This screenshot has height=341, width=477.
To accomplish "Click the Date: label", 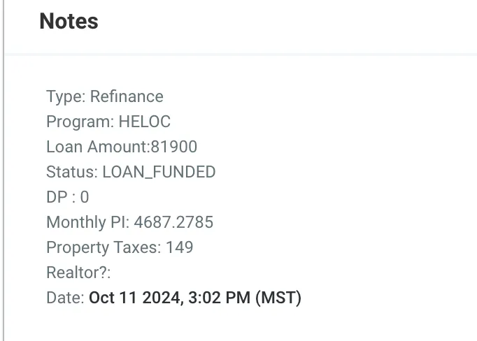I will (65, 298).
